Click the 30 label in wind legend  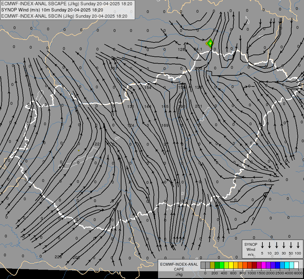click(284, 253)
